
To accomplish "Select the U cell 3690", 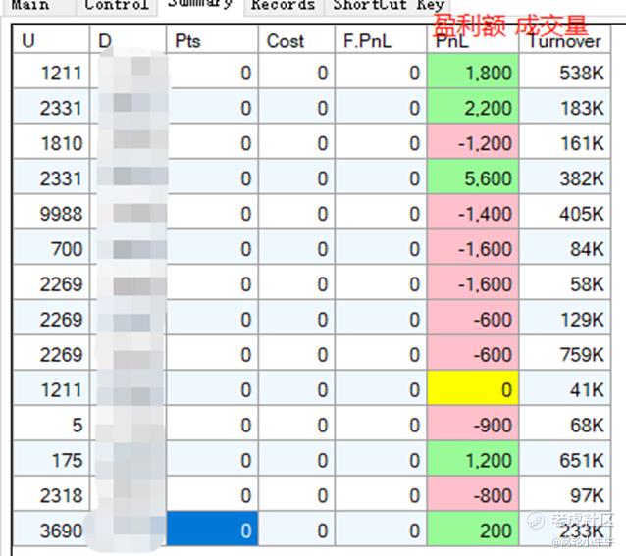I will pos(51,529).
